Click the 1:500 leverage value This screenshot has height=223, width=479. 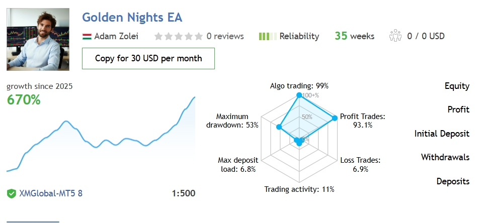pos(183,193)
